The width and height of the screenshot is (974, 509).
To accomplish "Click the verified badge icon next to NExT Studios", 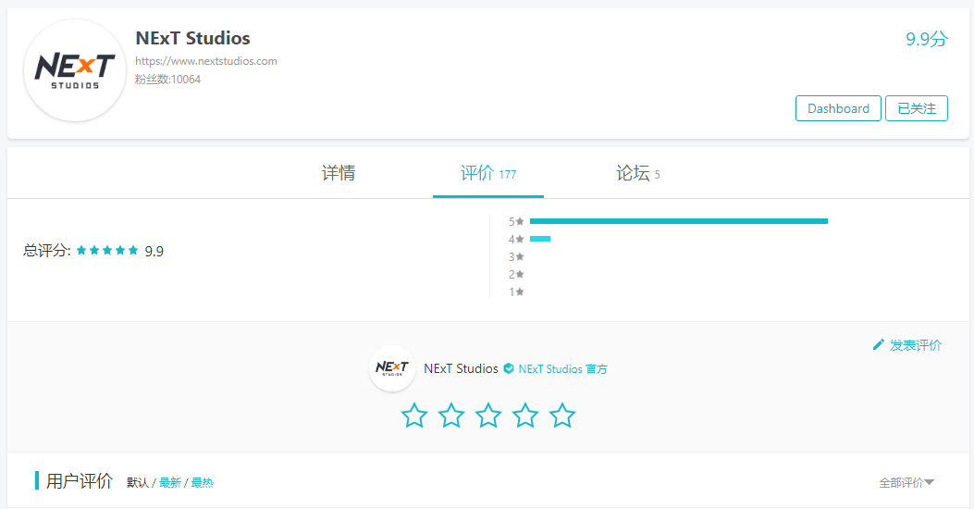I will tap(509, 368).
